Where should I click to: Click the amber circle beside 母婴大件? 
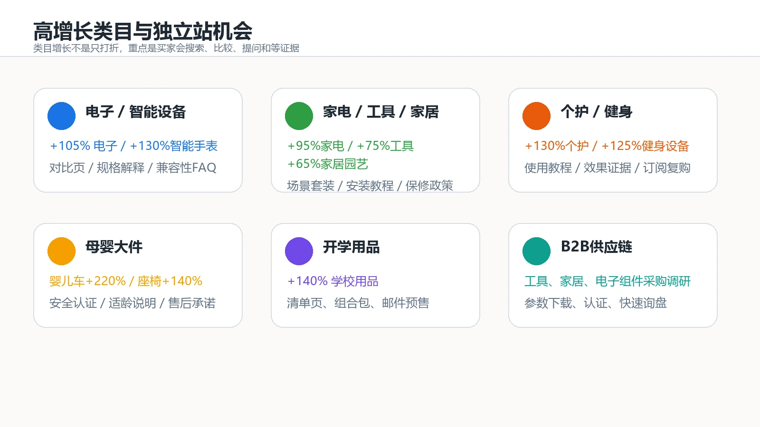[x=61, y=251]
